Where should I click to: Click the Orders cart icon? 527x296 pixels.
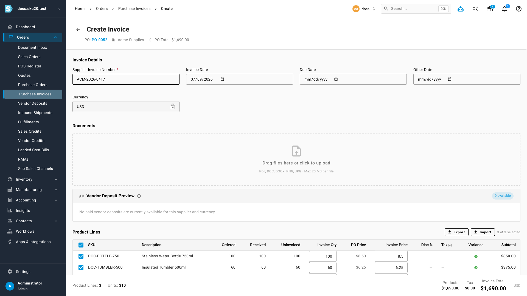11,37
